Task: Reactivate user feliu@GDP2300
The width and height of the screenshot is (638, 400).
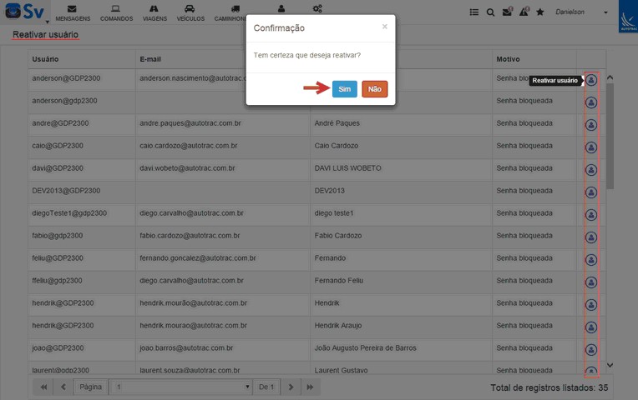Action: 591,260
